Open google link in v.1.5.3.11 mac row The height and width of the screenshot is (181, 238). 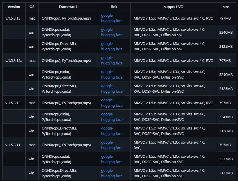coord(107,142)
